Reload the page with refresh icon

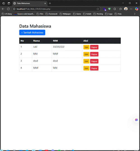click(x=8, y=9)
